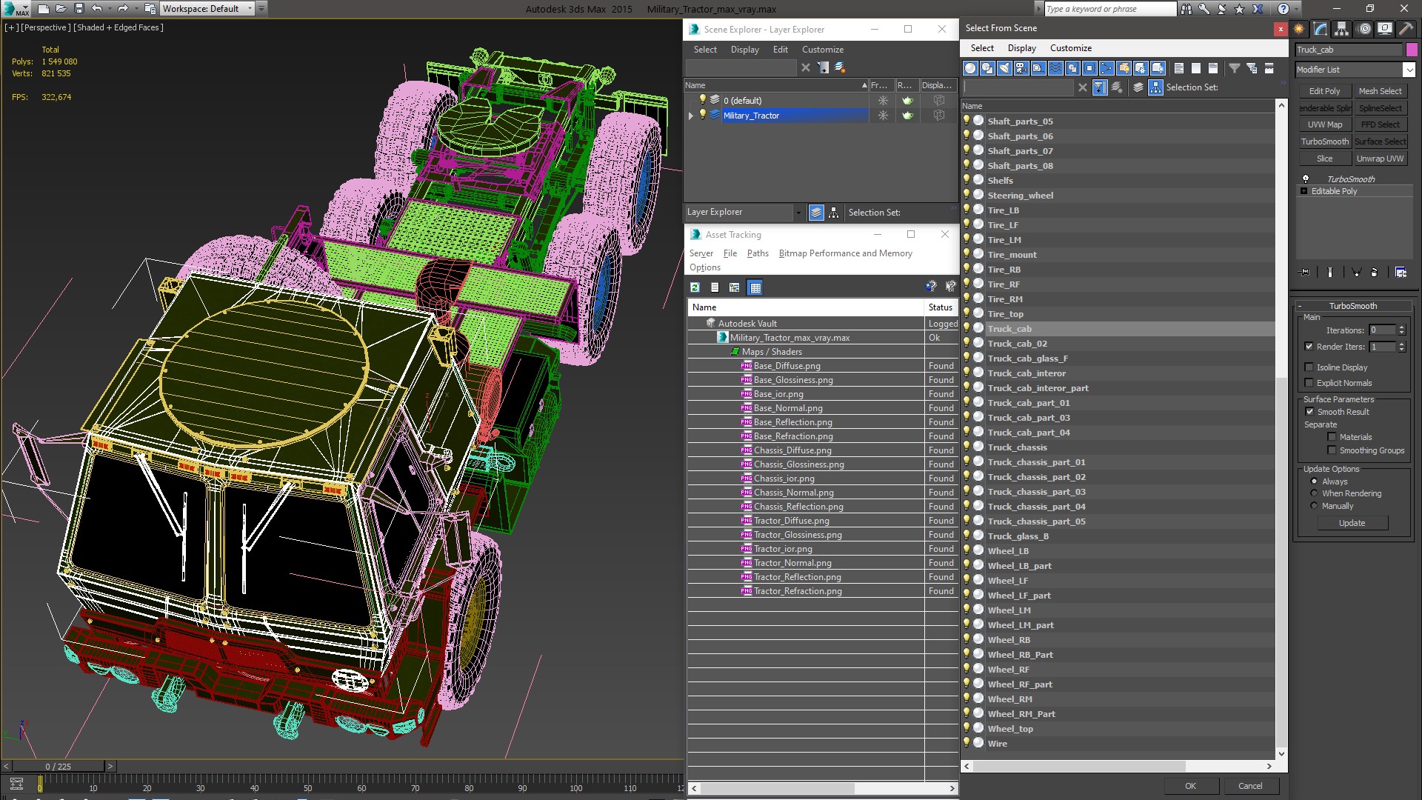The width and height of the screenshot is (1422, 800).
Task: Click Table View icon in Asset Tracking toolbar
Action: click(755, 287)
